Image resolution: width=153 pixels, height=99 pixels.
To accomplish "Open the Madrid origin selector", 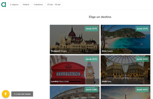I will coord(26,4).
